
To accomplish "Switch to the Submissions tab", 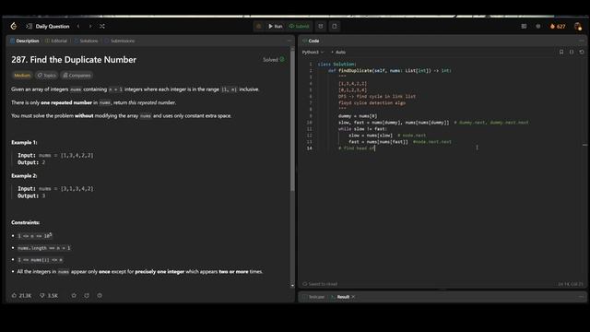I will 120,41.
